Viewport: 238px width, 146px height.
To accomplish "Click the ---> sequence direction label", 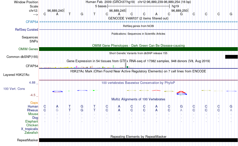I will tap(36, 14).
